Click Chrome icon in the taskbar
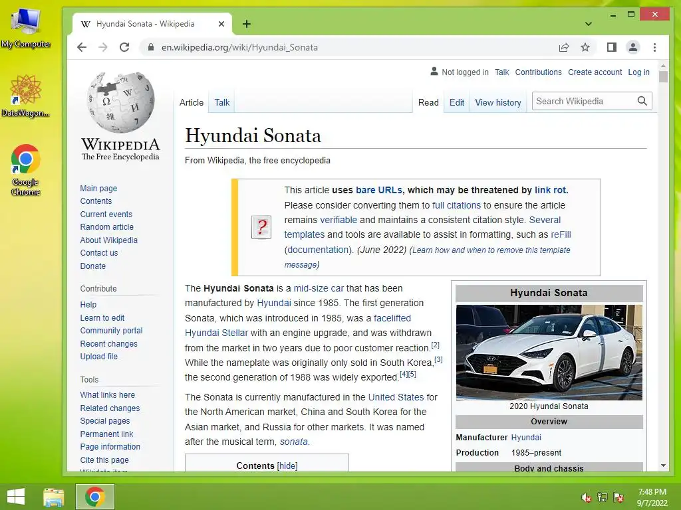Viewport: 681px width, 510px height. [x=94, y=497]
